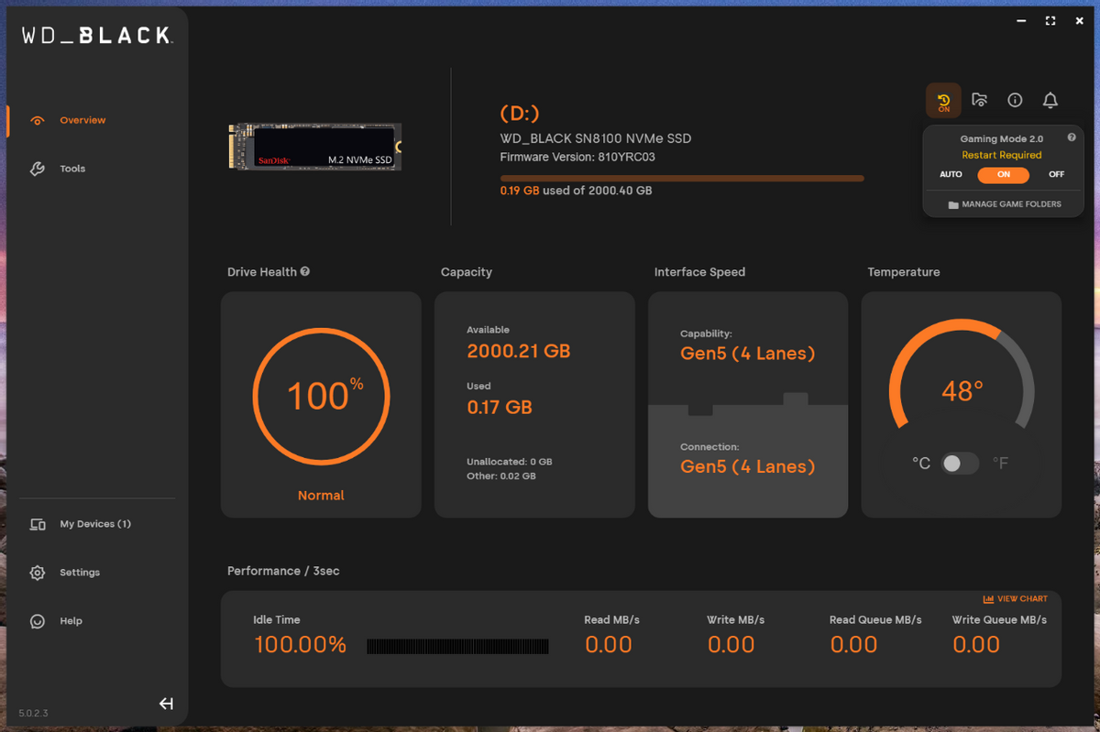The width and height of the screenshot is (1100, 732).
Task: Click the View Chart graph icon
Action: pos(988,599)
